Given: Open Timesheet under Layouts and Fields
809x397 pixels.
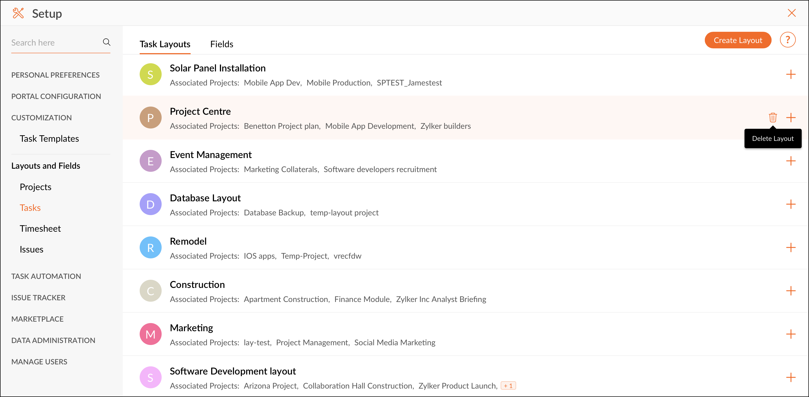Looking at the screenshot, I should pos(40,229).
